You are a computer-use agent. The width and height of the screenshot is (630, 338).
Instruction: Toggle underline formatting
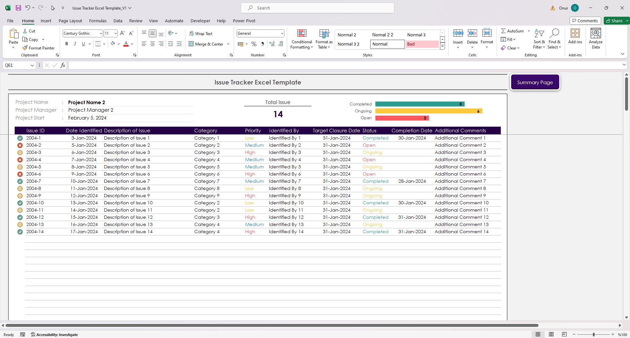click(x=83, y=44)
